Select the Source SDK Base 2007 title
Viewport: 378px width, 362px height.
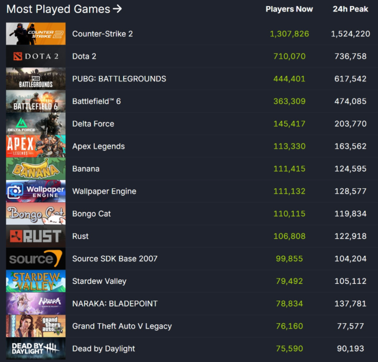115,259
